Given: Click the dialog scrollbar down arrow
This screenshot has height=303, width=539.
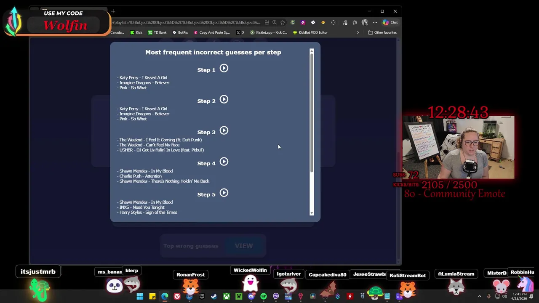Looking at the screenshot, I should point(312,213).
